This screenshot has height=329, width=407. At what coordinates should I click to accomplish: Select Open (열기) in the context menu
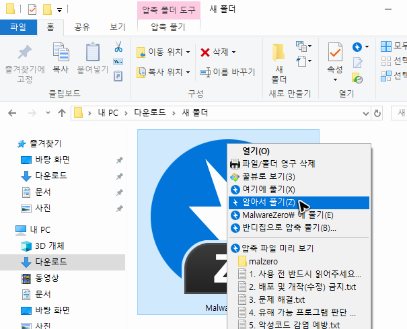pos(299,151)
